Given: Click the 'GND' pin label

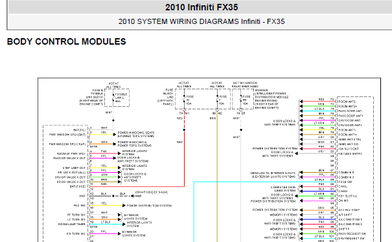Looking at the screenshot, I should tap(82, 196).
